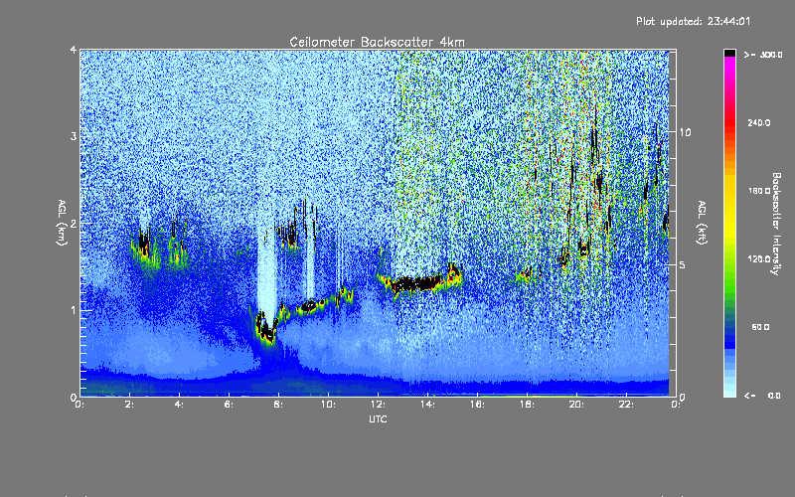Pick the black top swatch of colorbar
Image resolution: width=795 pixels, height=497 pixels.
[729, 53]
